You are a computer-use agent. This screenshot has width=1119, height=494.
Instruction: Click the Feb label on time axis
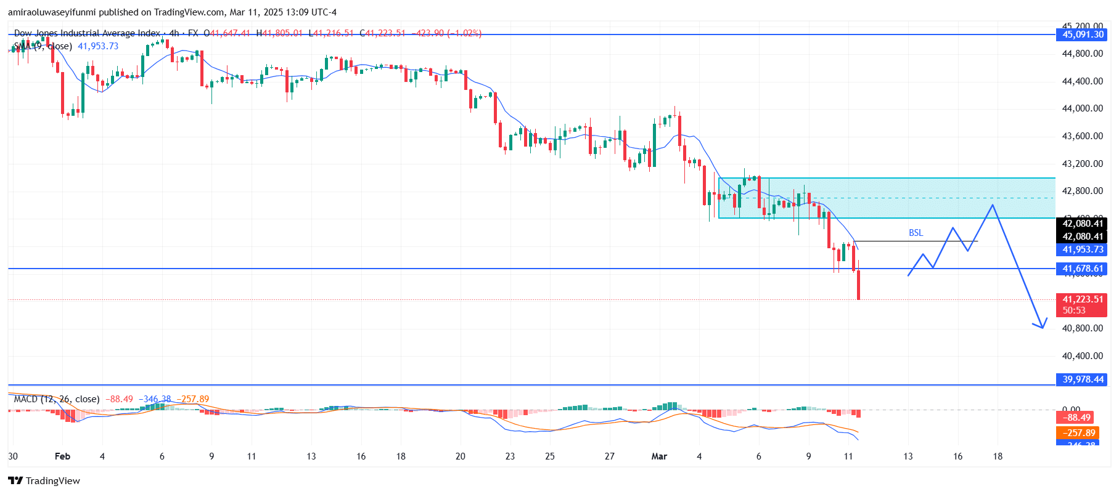(x=62, y=456)
